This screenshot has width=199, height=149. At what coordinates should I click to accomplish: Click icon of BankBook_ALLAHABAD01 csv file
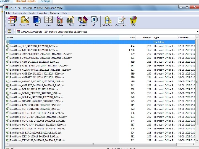coord(8,70)
